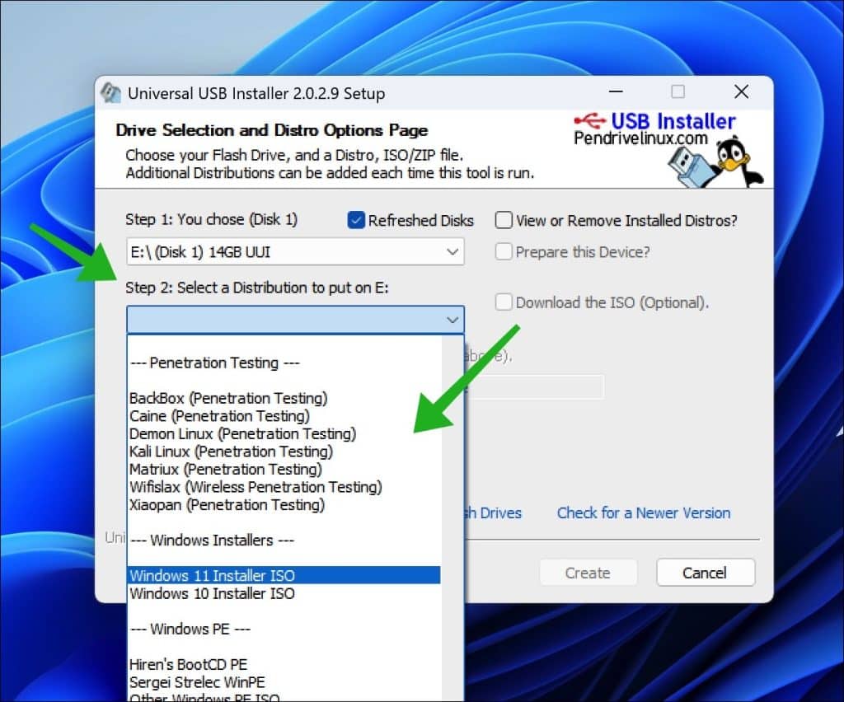Choose Kali Linux (Penetration Testing)

231,452
